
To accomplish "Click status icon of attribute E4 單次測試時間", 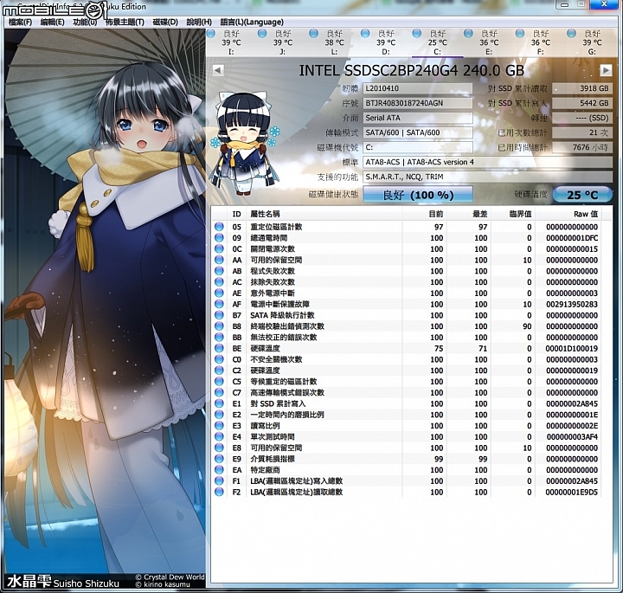I will click(x=219, y=436).
